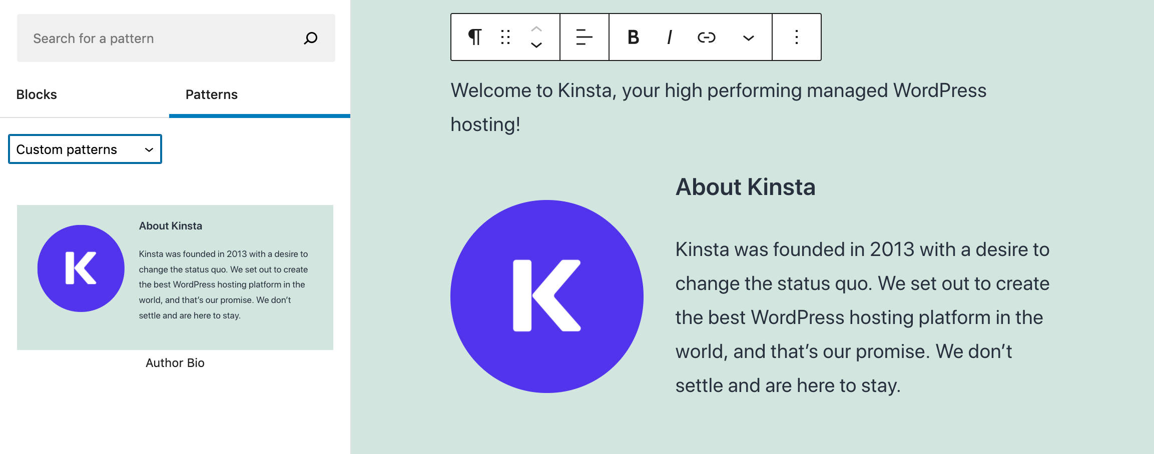Viewport: 1154px width, 454px height.
Task: Click the block drag handle icon
Action: coord(505,37)
